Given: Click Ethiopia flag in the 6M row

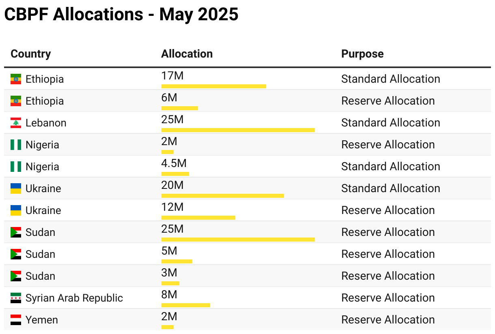Looking at the screenshot, I should [x=16, y=101].
